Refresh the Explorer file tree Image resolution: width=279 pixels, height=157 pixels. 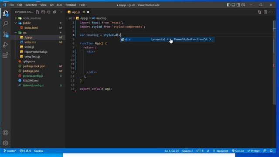pos(49,12)
